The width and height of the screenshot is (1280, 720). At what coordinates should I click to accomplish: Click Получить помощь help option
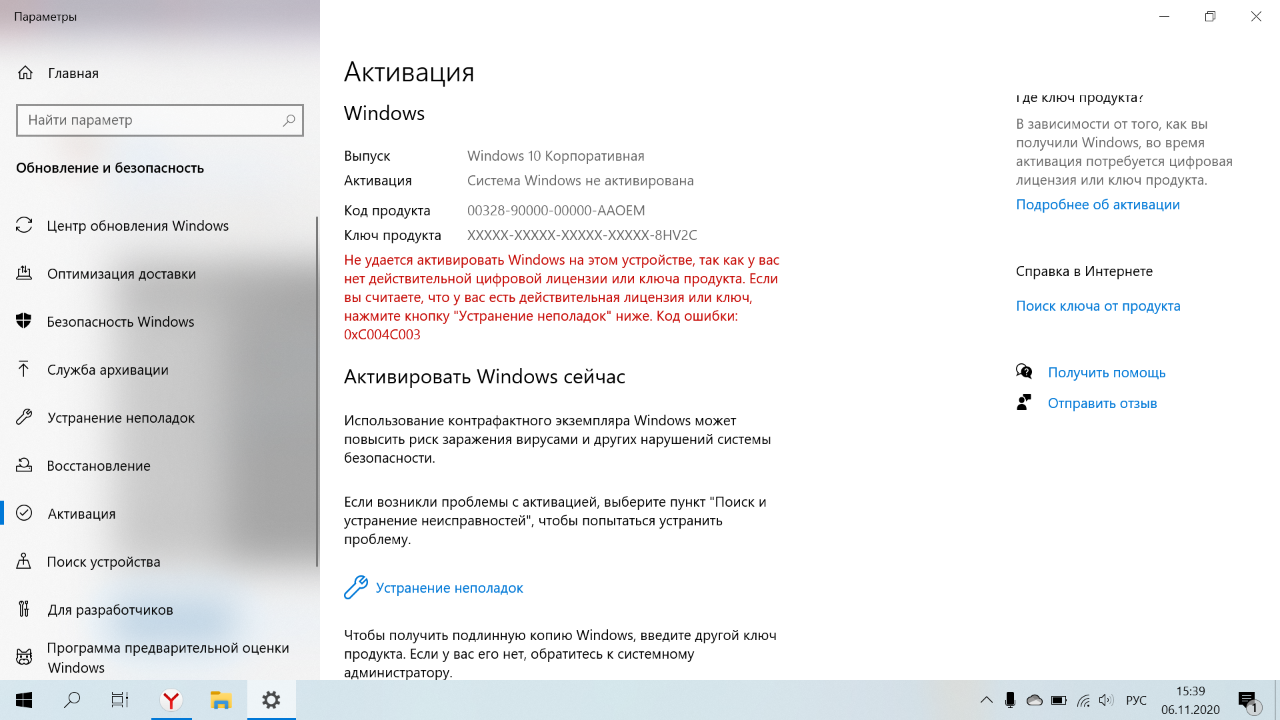click(x=1106, y=372)
